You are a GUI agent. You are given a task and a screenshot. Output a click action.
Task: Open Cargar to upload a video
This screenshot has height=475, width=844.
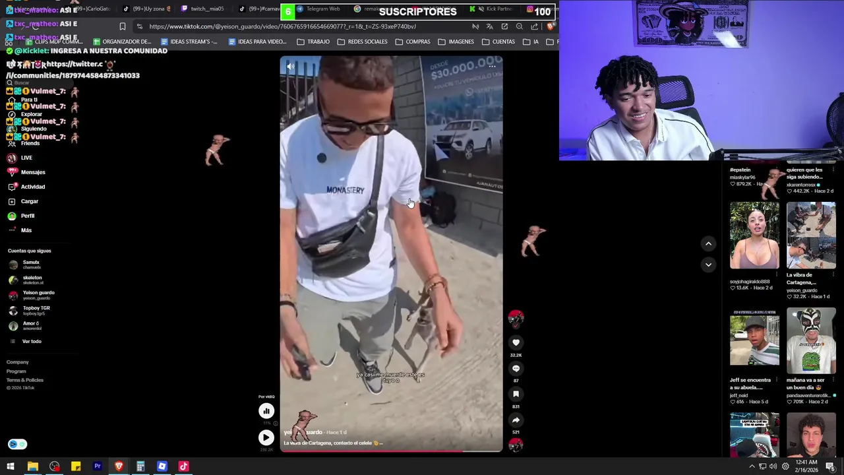[x=23, y=201]
